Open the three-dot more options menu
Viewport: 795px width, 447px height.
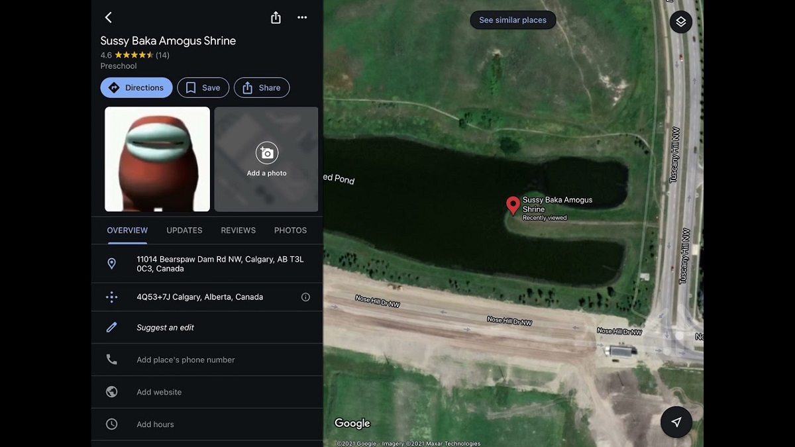point(302,18)
